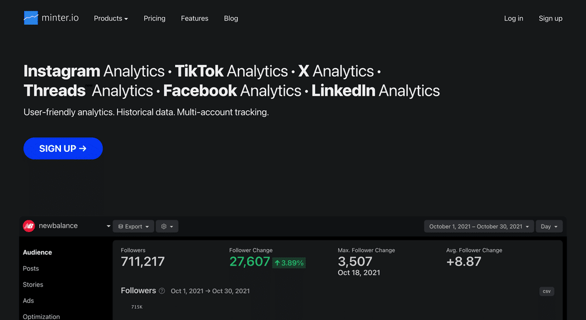Screen dimensions: 586x320
Task: Go to the Features page
Action: coord(195,18)
